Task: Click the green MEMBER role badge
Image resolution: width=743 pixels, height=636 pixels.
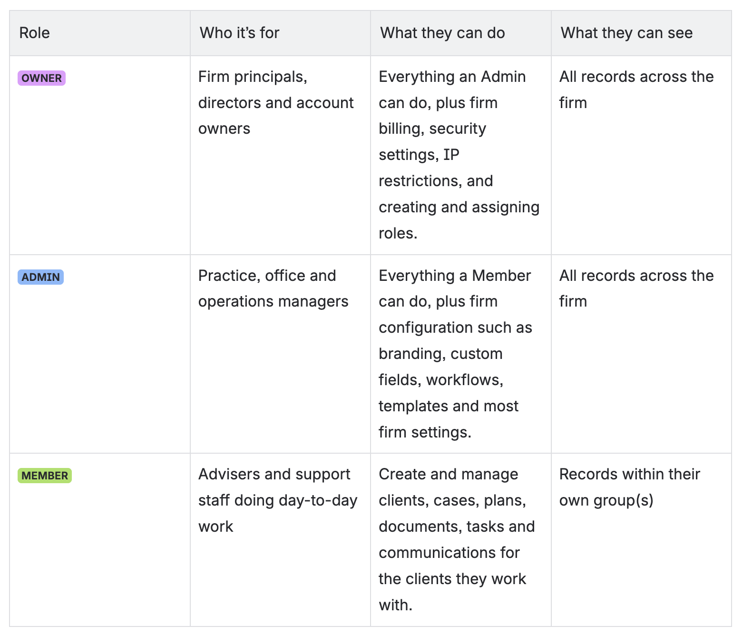Action: click(45, 476)
